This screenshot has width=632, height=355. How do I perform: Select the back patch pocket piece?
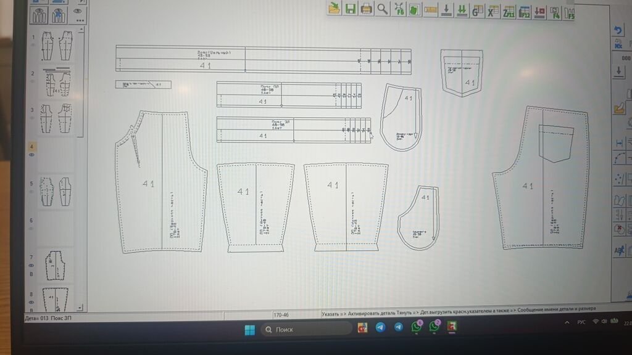(x=462, y=73)
